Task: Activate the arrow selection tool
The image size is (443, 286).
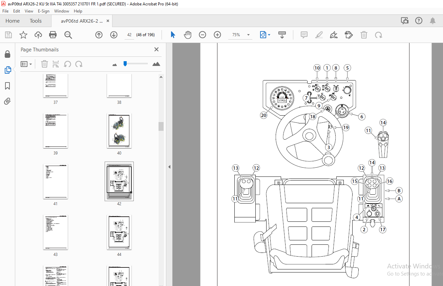Action: (x=173, y=35)
